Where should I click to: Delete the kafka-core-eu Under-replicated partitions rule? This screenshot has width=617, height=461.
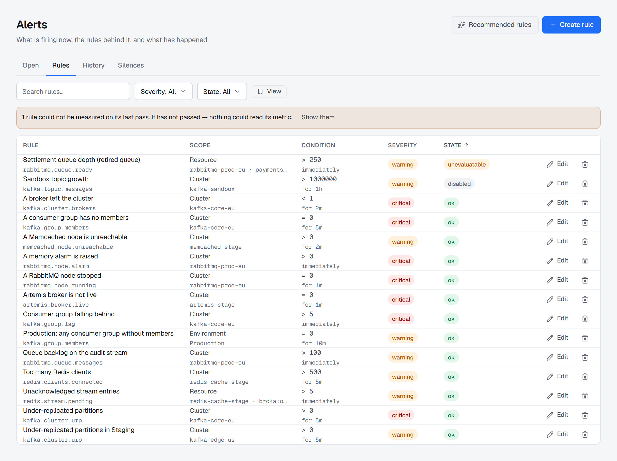click(585, 415)
